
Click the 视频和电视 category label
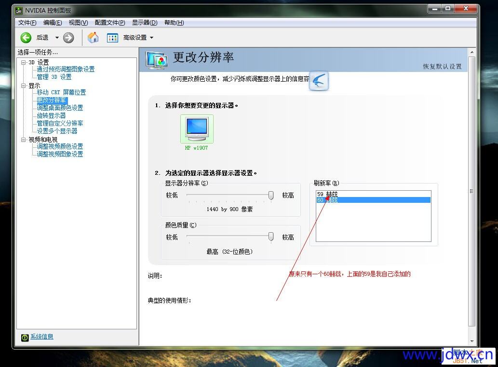pyautogui.click(x=43, y=140)
